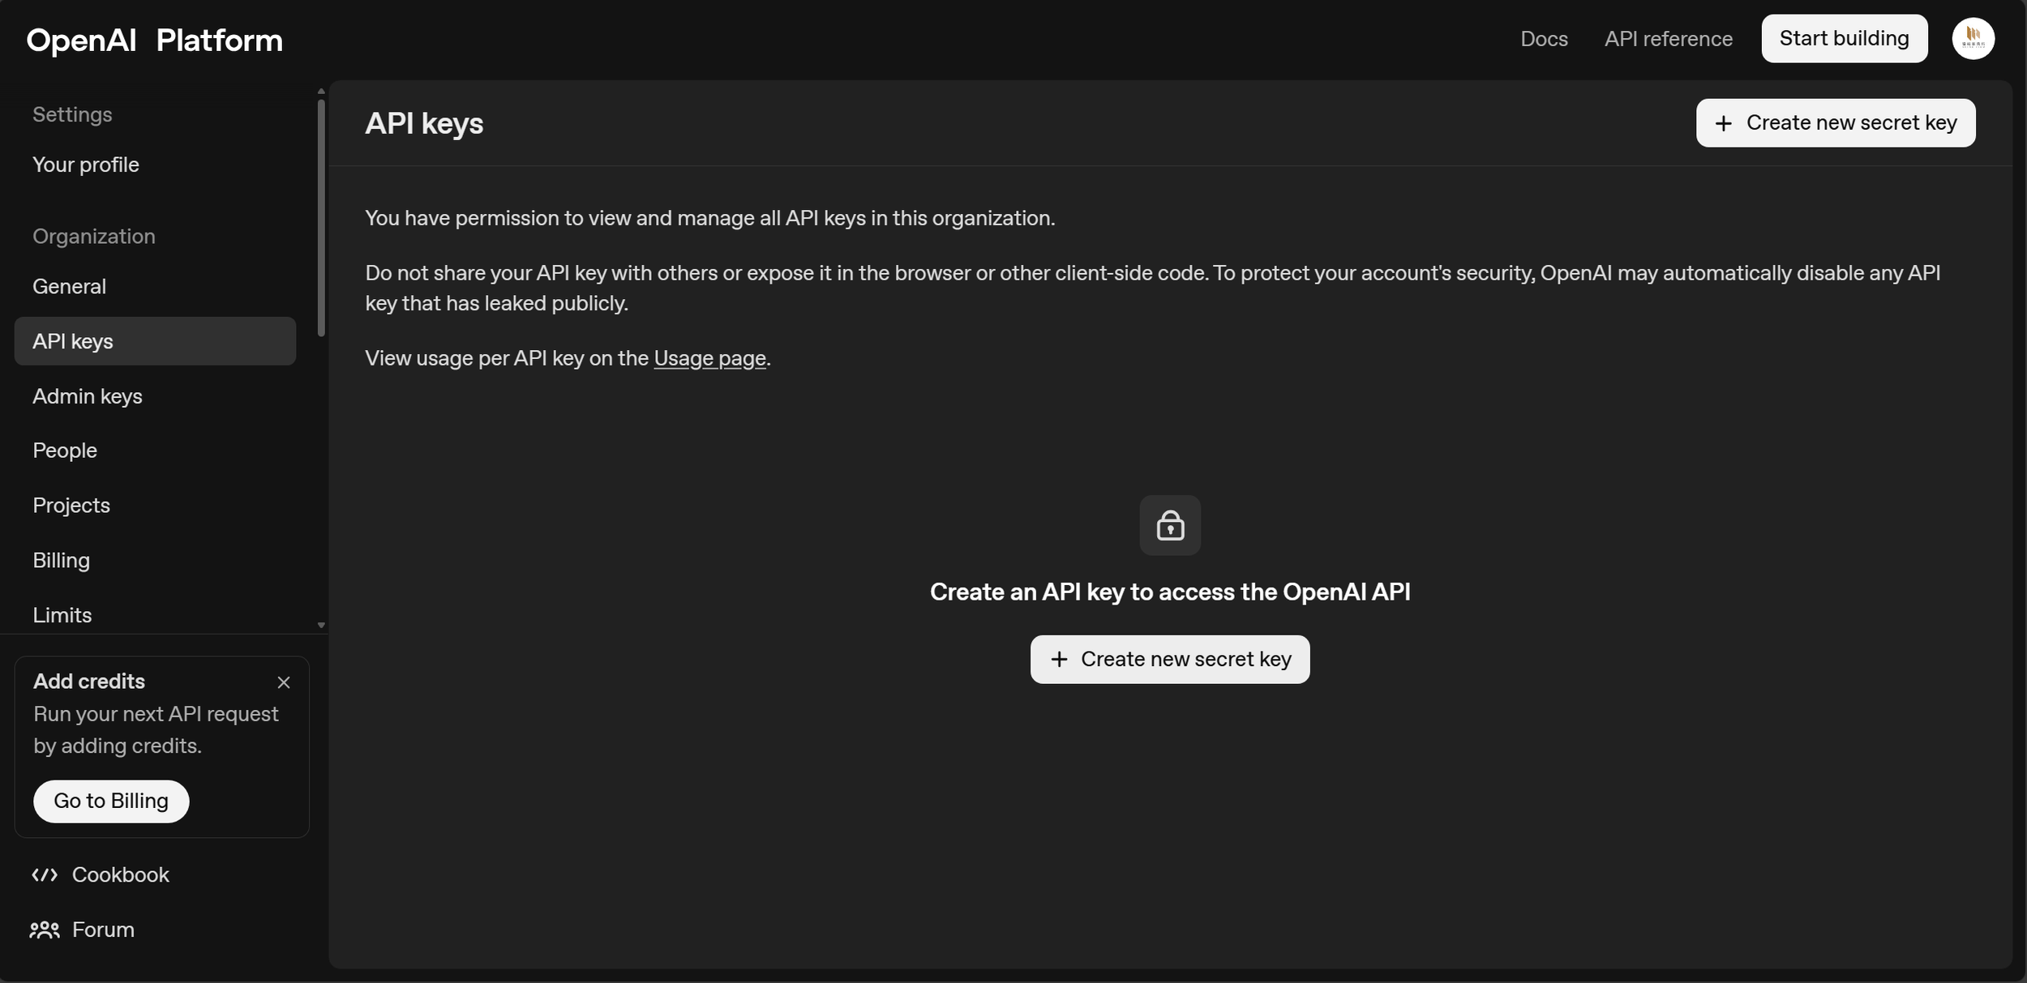
Task: Open the API reference link
Action: point(1668,39)
